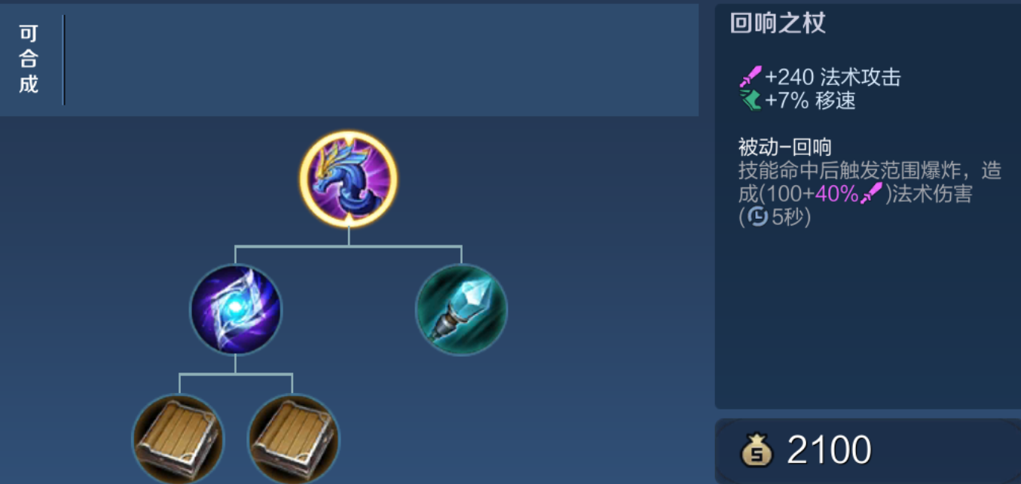
Task: Click the cooldown clock icon beside 5秒
Action: tap(758, 218)
